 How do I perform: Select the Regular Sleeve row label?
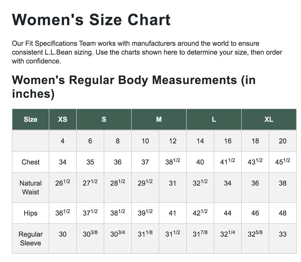[31, 238]
